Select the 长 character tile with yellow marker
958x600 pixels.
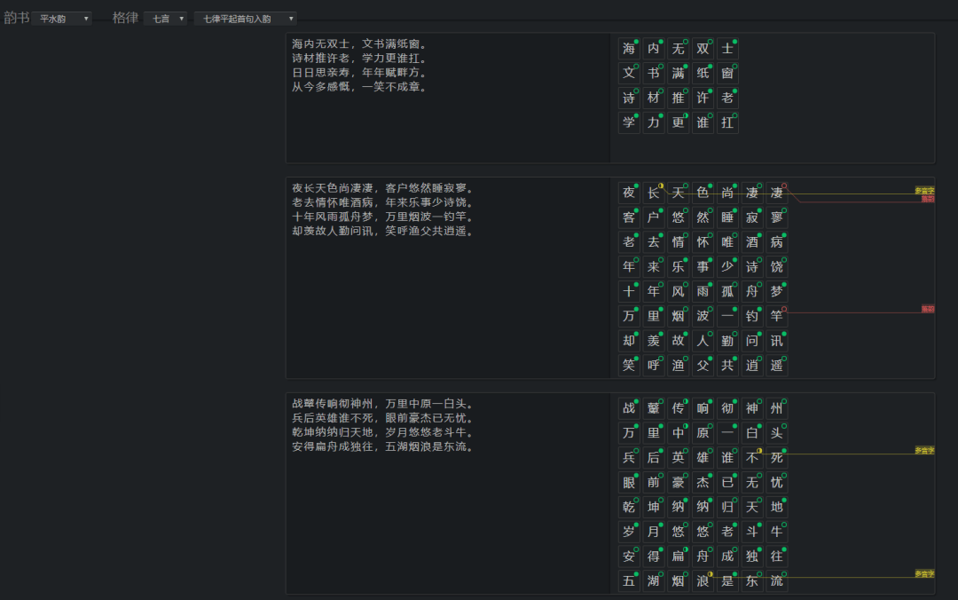click(x=654, y=193)
